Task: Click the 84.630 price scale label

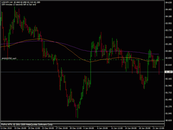Action: click(169, 2)
